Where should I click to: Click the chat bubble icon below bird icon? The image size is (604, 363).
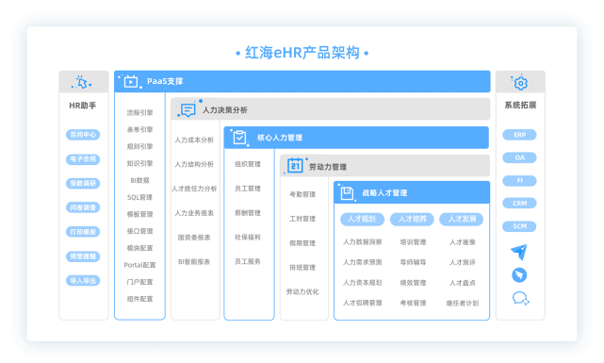click(x=520, y=298)
